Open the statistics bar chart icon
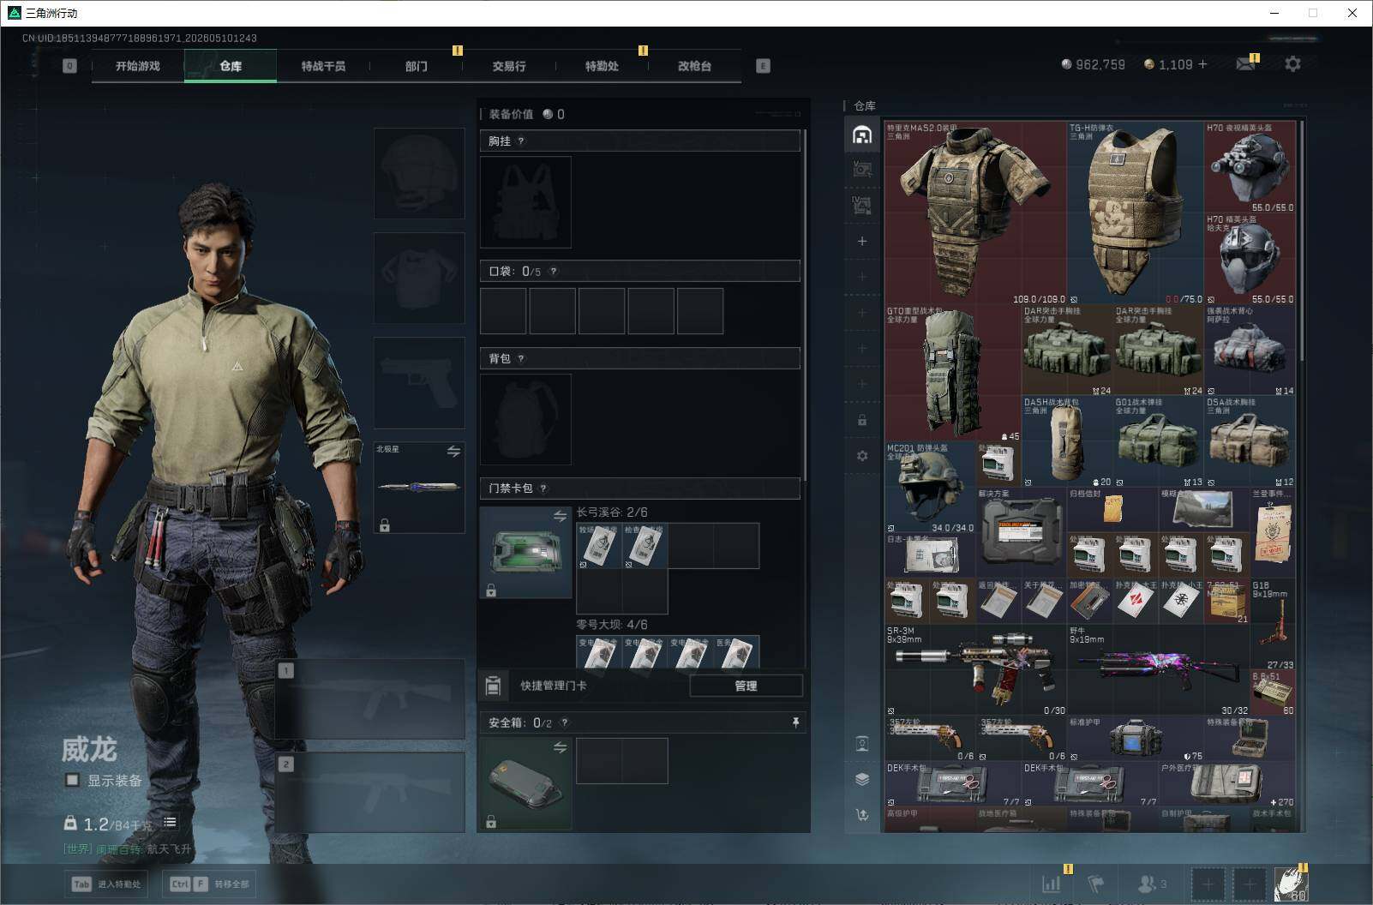This screenshot has height=905, width=1373. (1051, 884)
